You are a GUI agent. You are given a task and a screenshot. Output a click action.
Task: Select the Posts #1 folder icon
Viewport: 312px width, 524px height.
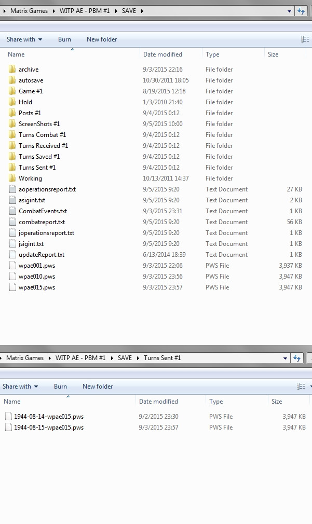12,113
